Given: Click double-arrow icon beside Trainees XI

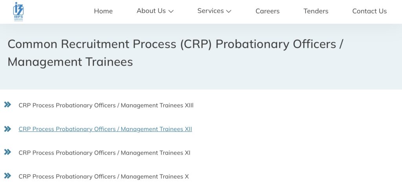Looking at the screenshot, I should (8, 152).
